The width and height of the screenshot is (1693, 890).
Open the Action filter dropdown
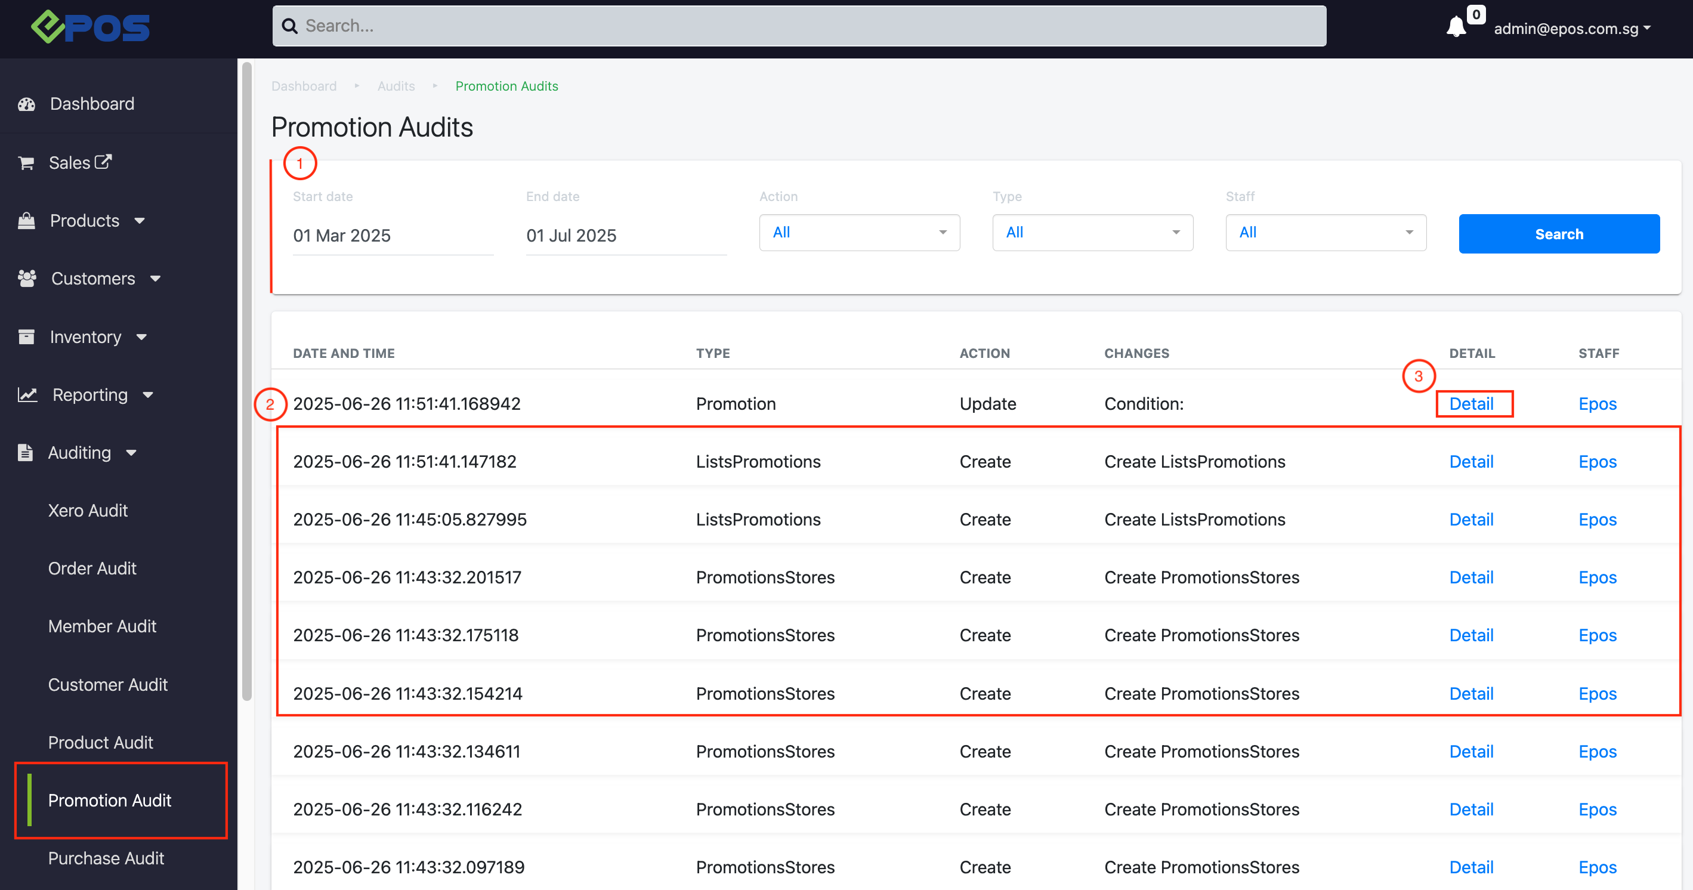tap(859, 233)
